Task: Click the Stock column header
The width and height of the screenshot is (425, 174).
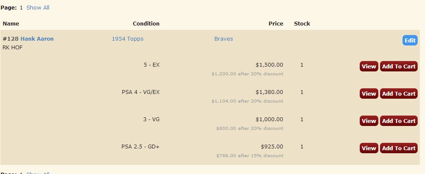Action: pos(302,24)
